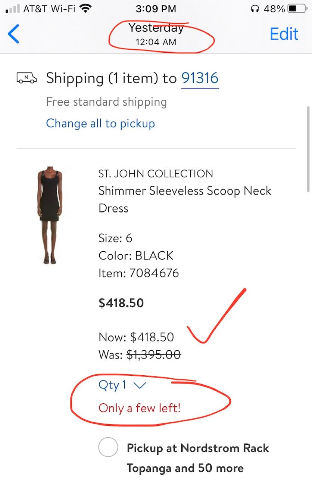The height and width of the screenshot is (478, 312).
Task: Tap the battery indicator icon
Action: pos(297,9)
